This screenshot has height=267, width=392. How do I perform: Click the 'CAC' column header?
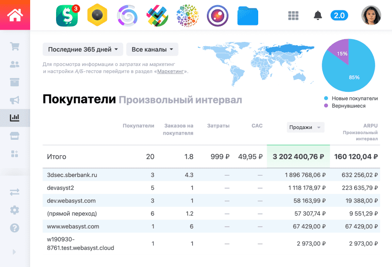[x=257, y=126]
